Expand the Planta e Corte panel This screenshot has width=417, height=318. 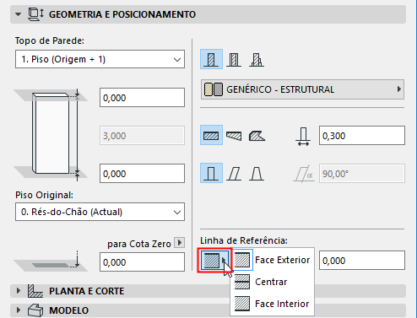pyautogui.click(x=19, y=291)
